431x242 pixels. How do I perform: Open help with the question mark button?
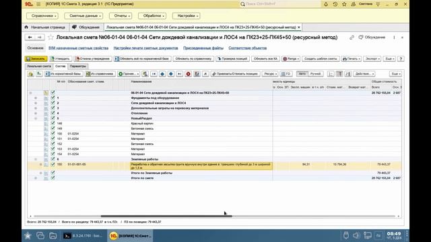tap(401, 58)
